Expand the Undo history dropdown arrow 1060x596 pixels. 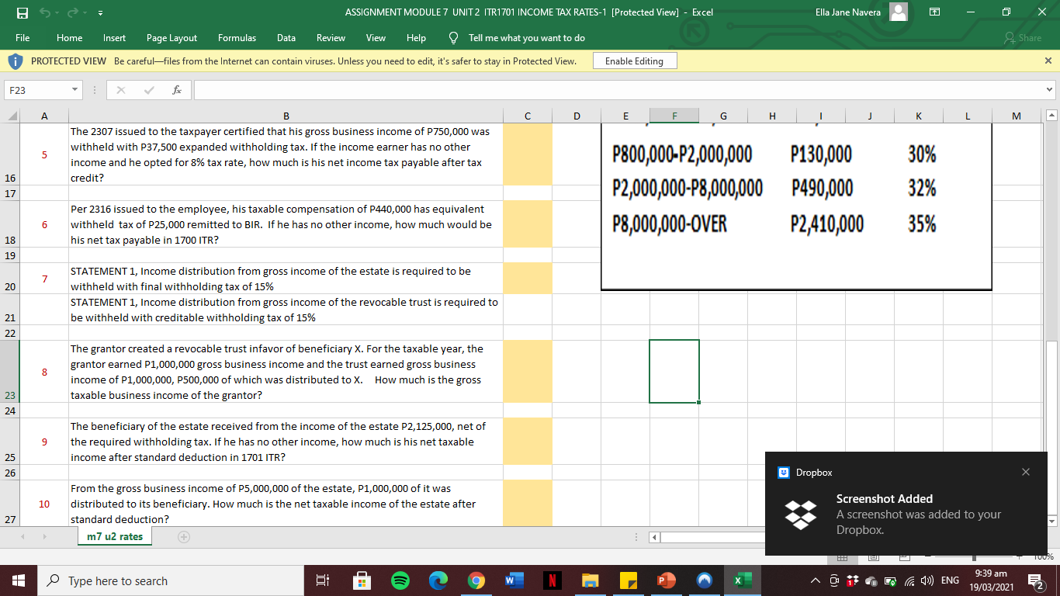55,13
